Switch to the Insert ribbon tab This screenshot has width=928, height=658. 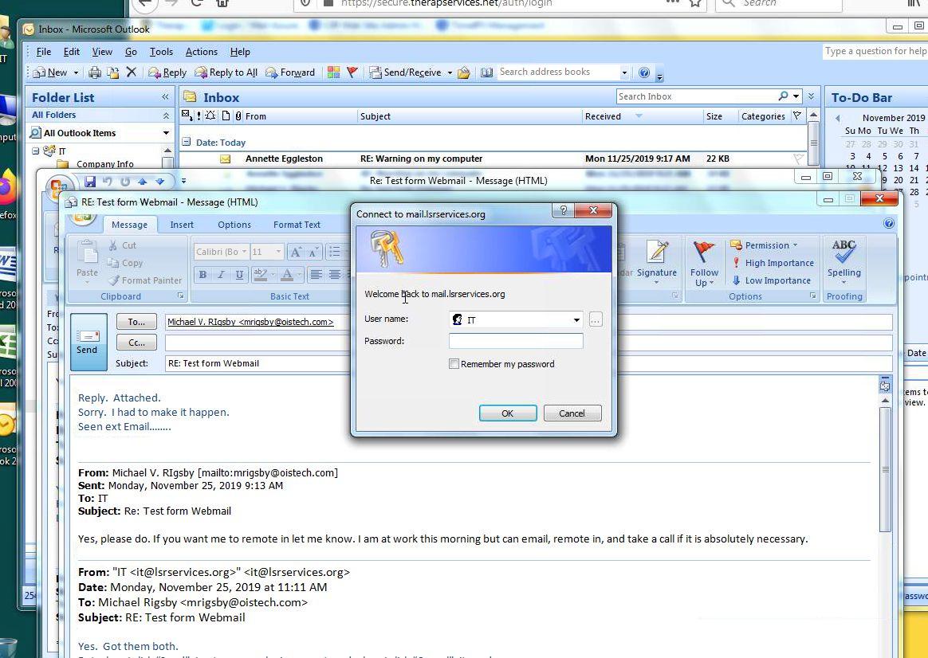click(x=182, y=225)
